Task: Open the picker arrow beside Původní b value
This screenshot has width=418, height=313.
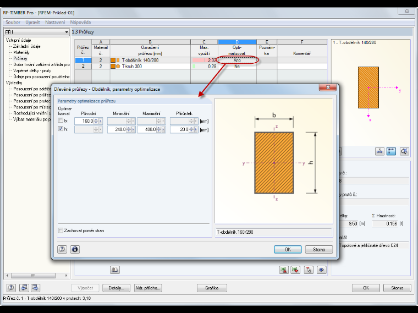Action: (101, 122)
